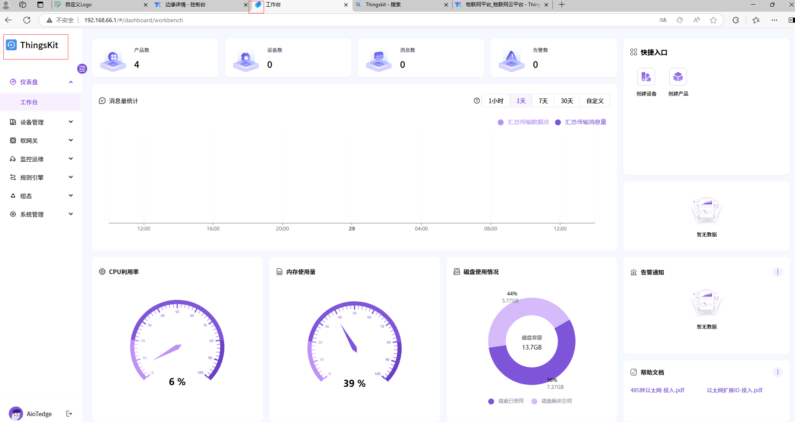Open the 帮助文档 more options menu
795x422 pixels.
(x=778, y=373)
